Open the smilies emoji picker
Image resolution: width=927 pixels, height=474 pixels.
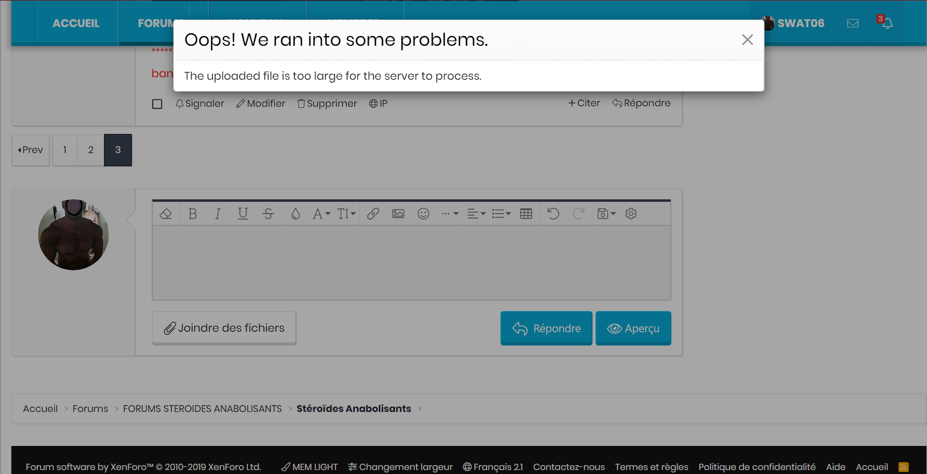(423, 214)
